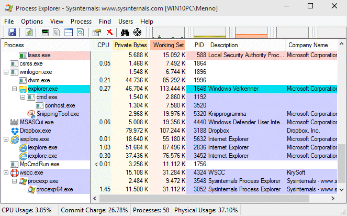The image size is (347, 216).
Task: Click the Save floppy disk toolbar icon
Action: point(12,33)
